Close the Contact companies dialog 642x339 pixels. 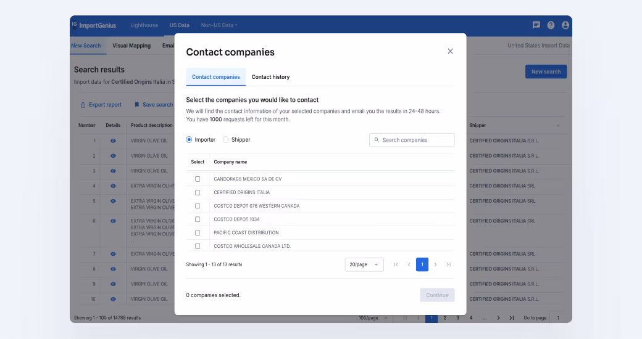click(450, 51)
